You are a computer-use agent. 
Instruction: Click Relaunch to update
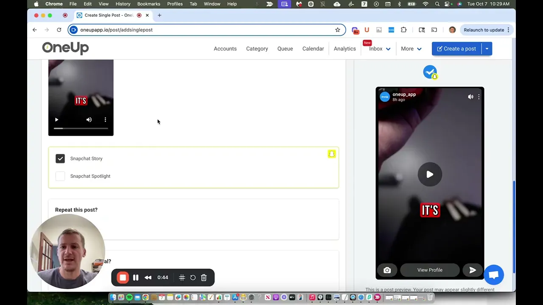tap(484, 30)
